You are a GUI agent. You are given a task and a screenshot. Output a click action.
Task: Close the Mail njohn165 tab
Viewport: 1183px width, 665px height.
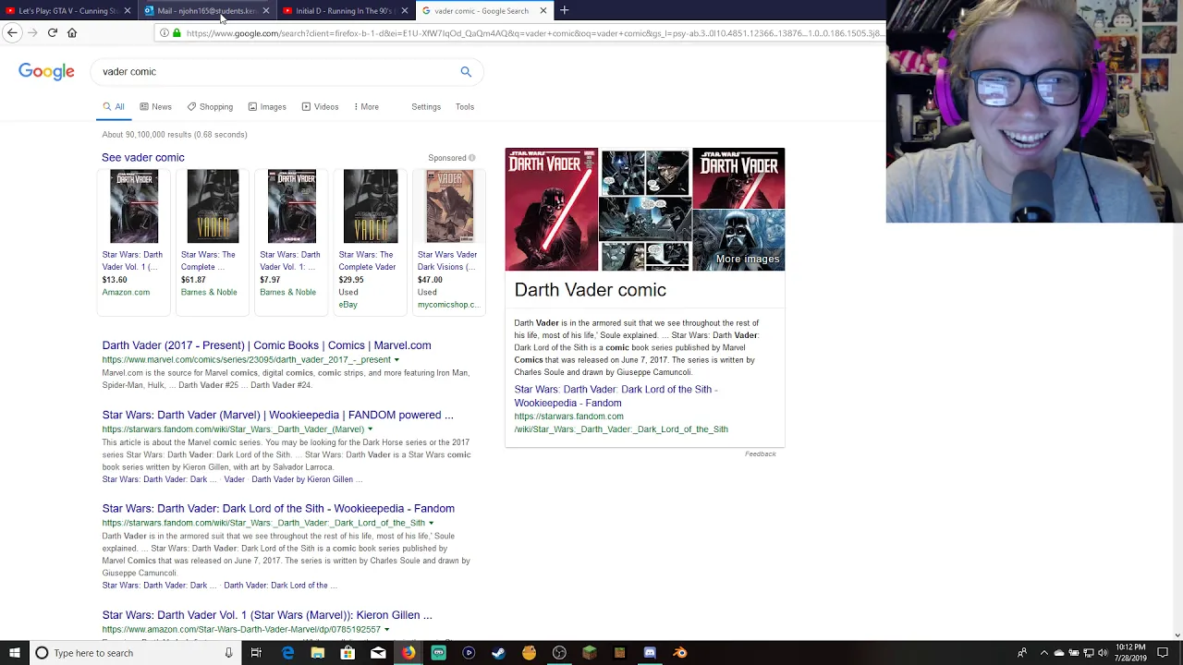pos(266,11)
